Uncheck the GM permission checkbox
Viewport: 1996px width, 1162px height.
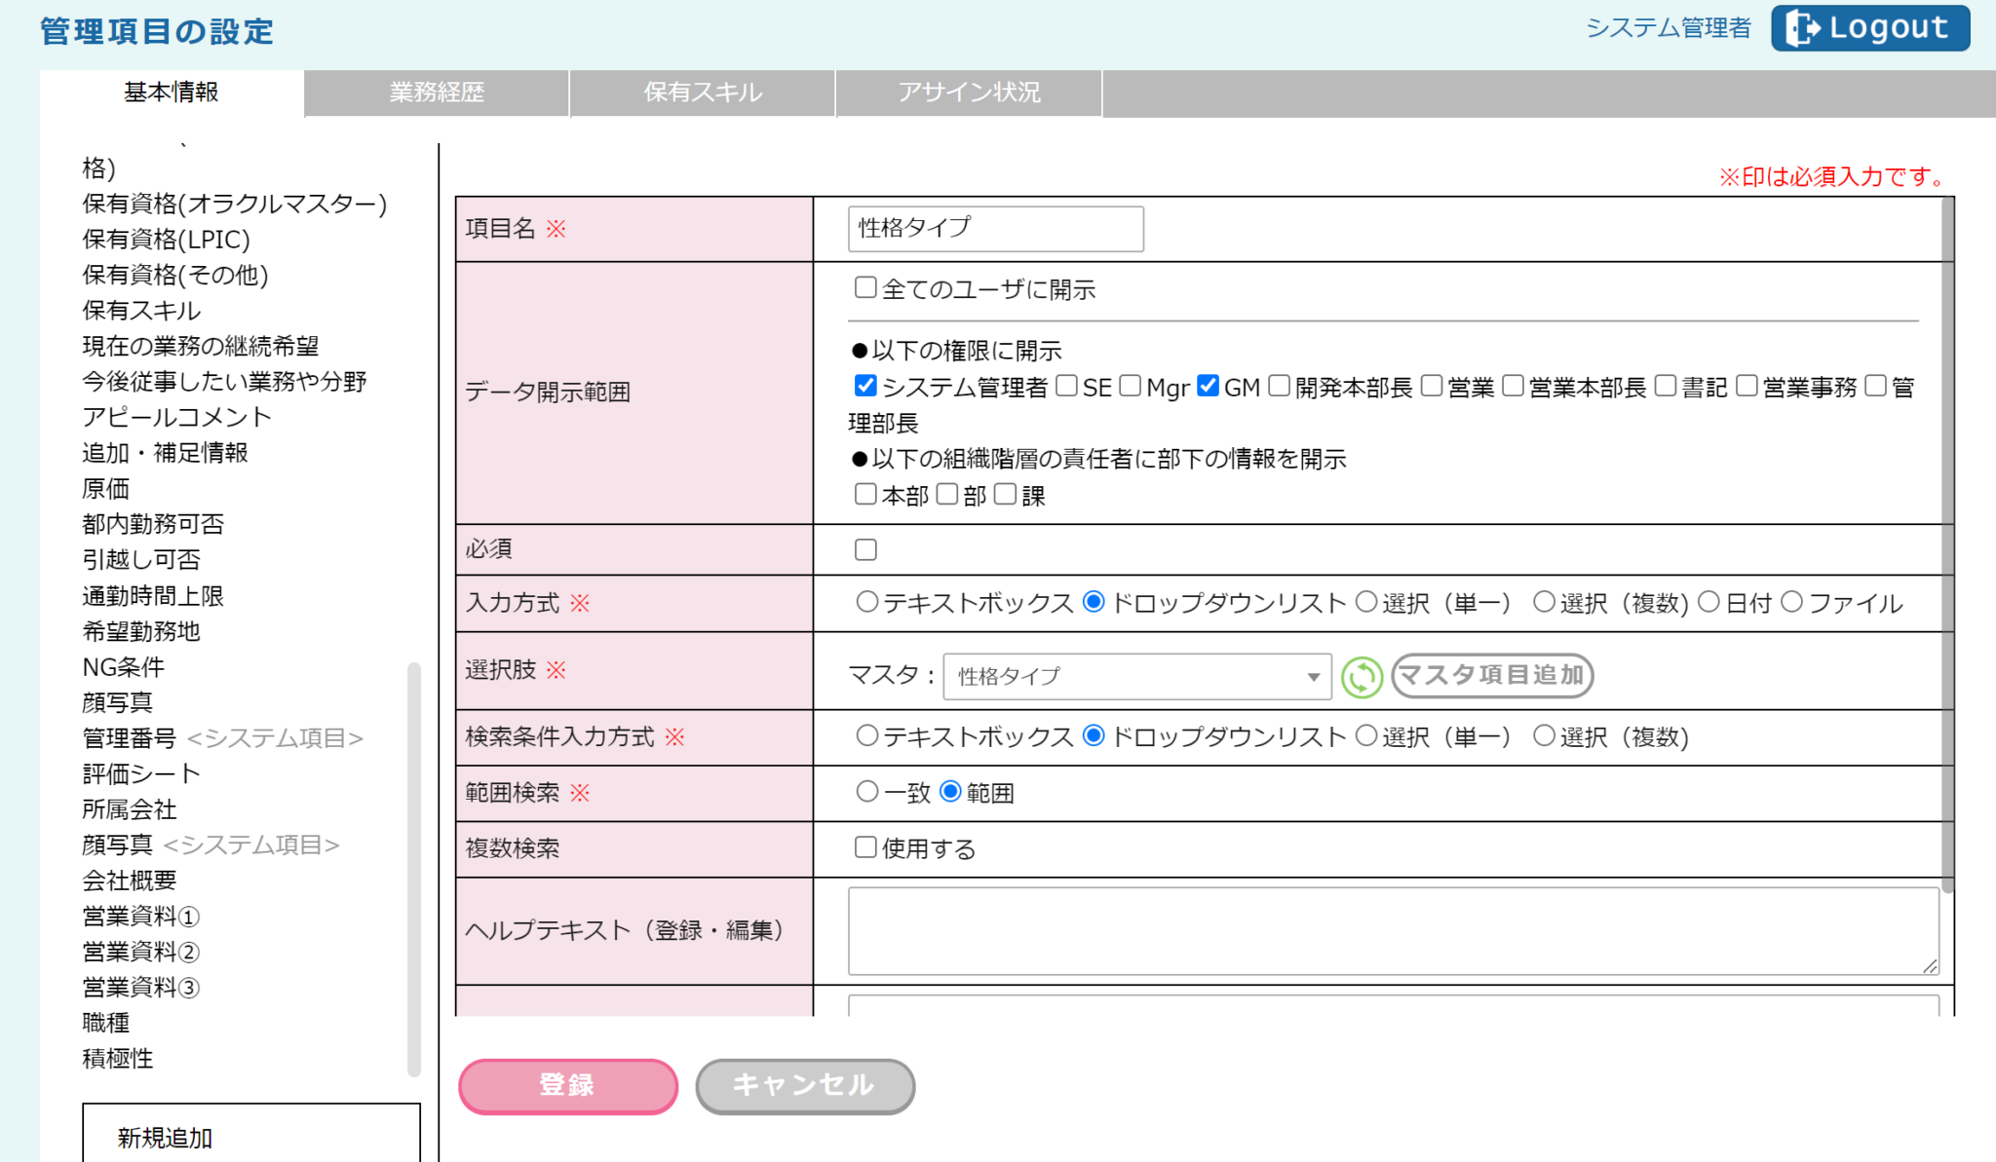click(1208, 386)
